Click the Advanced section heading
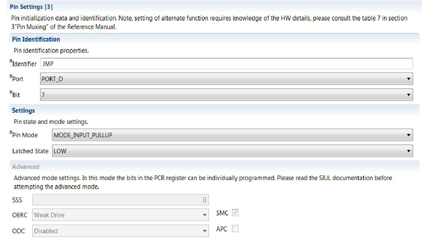Screen dimensions: 429x241 pyautogui.click(x=26, y=167)
